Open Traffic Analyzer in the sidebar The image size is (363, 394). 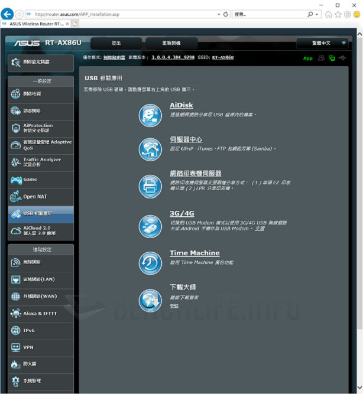click(x=41, y=162)
